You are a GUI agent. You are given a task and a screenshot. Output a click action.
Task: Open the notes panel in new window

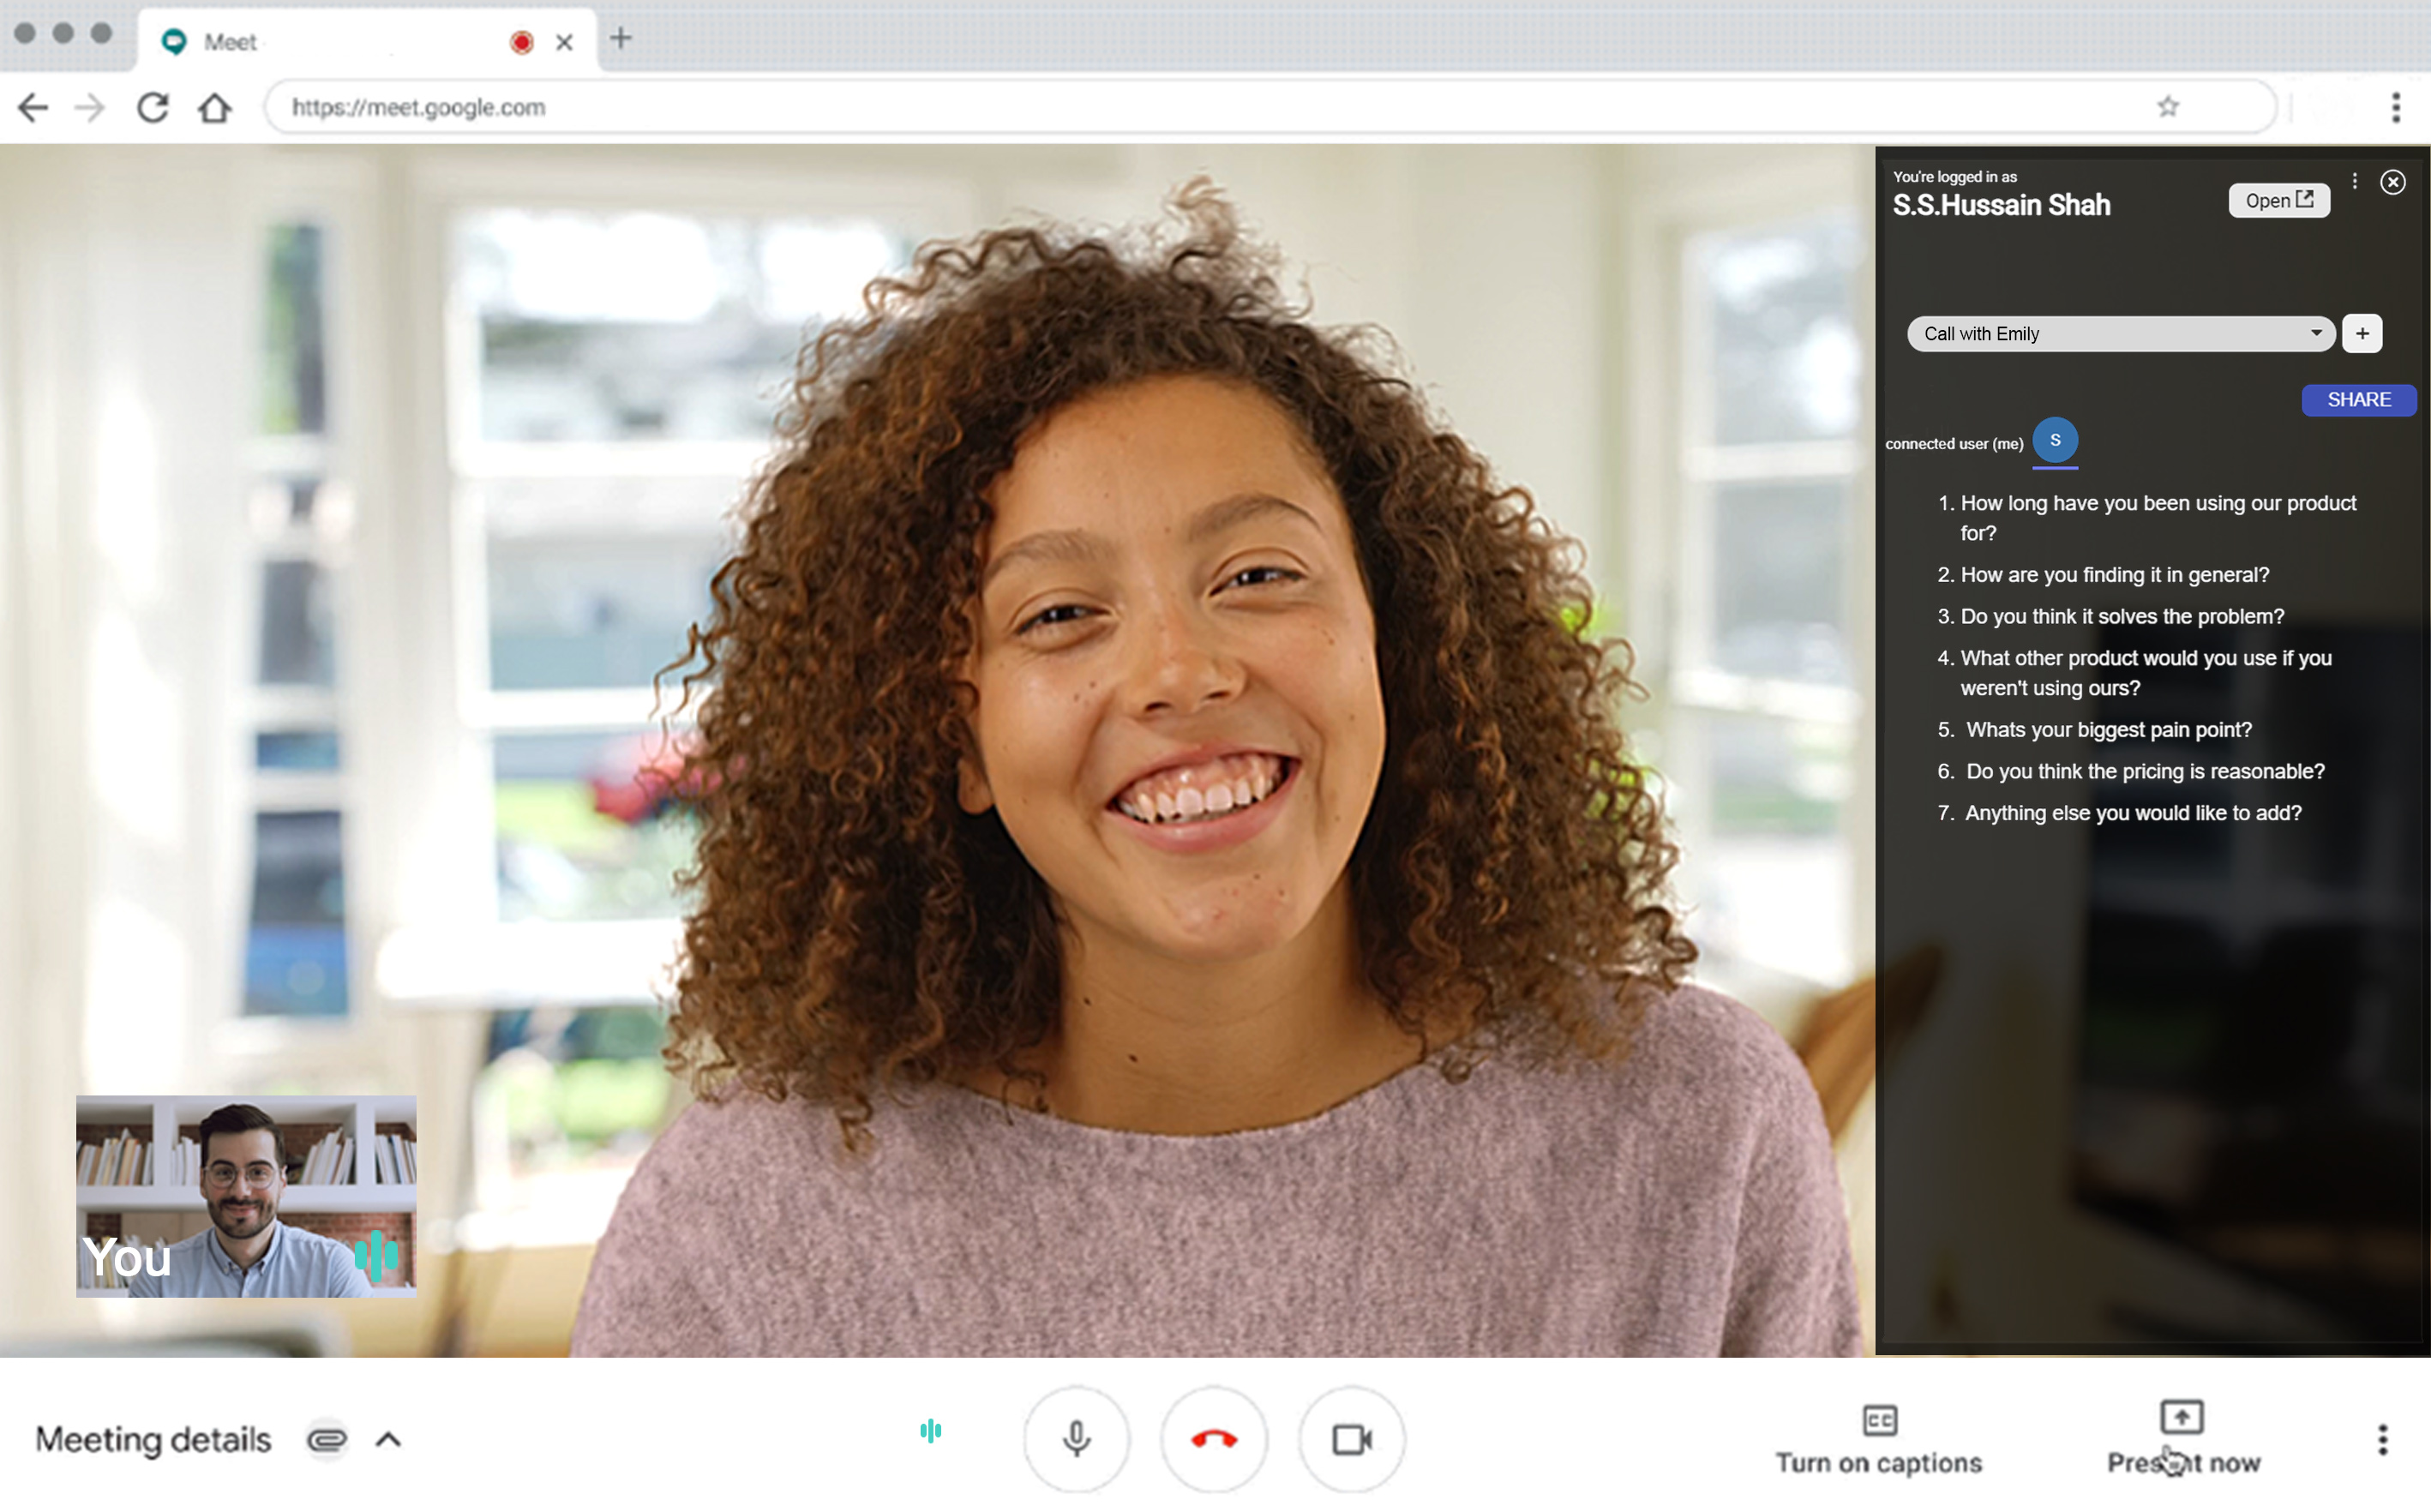point(2278,200)
